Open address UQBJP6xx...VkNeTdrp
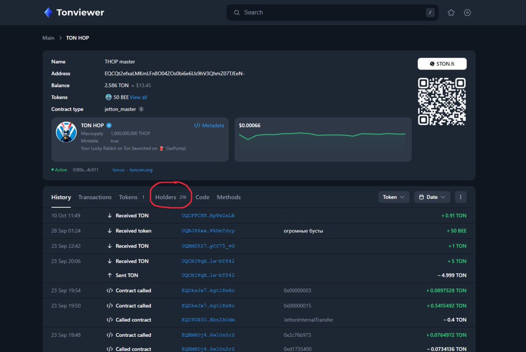526x352 pixels. pyautogui.click(x=208, y=231)
